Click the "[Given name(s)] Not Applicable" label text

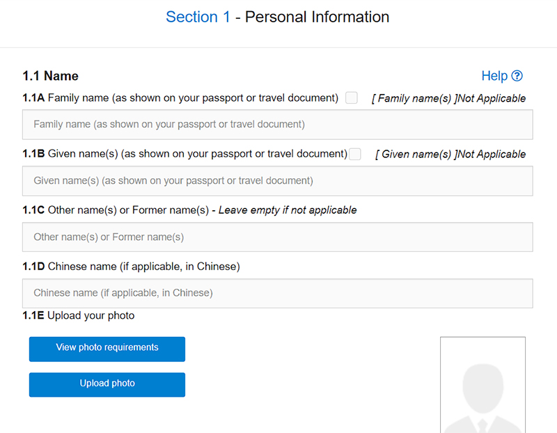tap(450, 155)
